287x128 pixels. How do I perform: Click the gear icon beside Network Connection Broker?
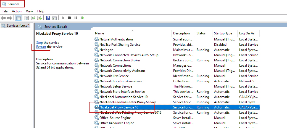tap(96, 60)
